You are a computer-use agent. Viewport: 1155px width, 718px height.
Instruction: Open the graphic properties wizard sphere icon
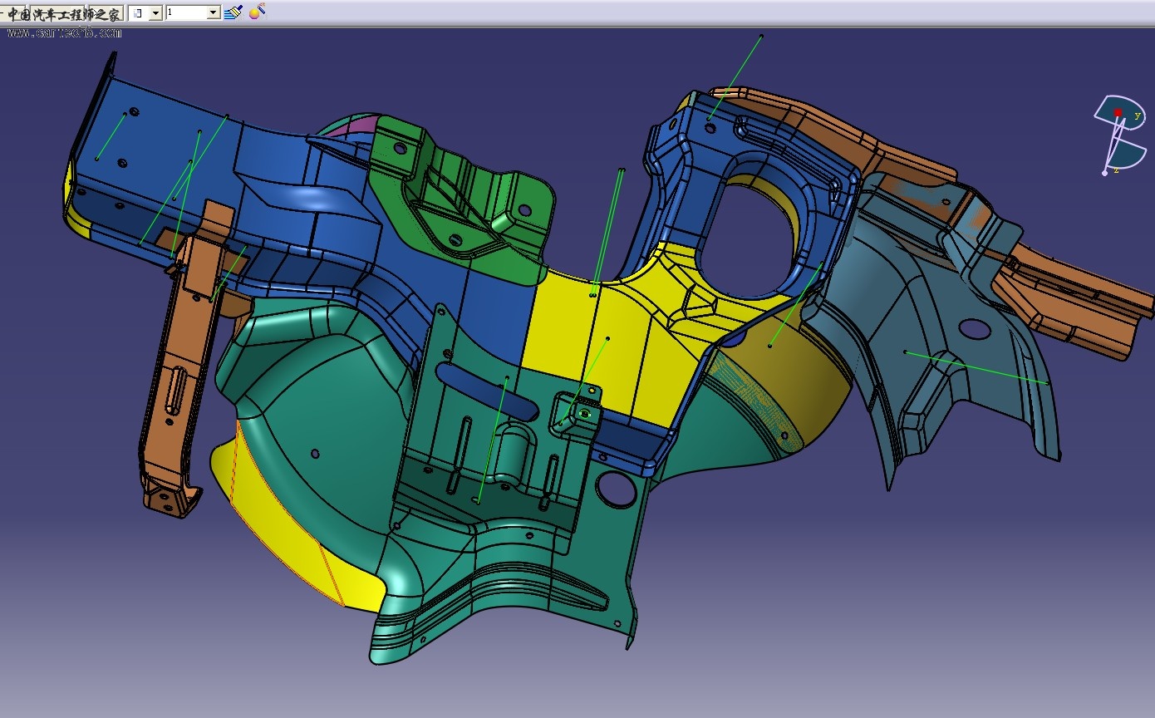coord(257,12)
